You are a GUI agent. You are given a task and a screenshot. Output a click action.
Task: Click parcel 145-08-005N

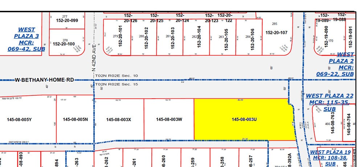click(x=75, y=119)
